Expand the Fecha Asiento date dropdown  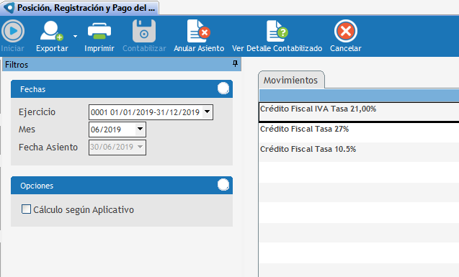coord(141,147)
